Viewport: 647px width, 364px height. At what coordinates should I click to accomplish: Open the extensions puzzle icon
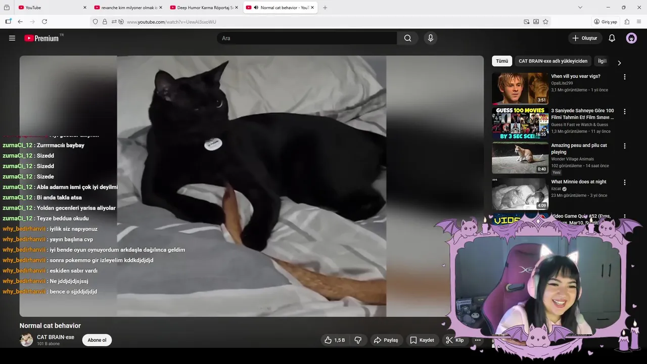(x=627, y=22)
